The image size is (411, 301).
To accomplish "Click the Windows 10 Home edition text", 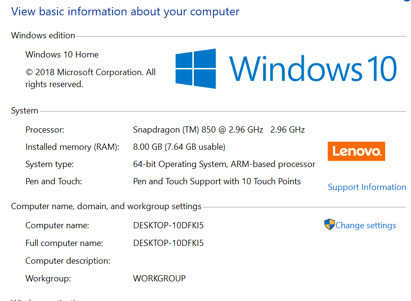I will pos(62,55).
